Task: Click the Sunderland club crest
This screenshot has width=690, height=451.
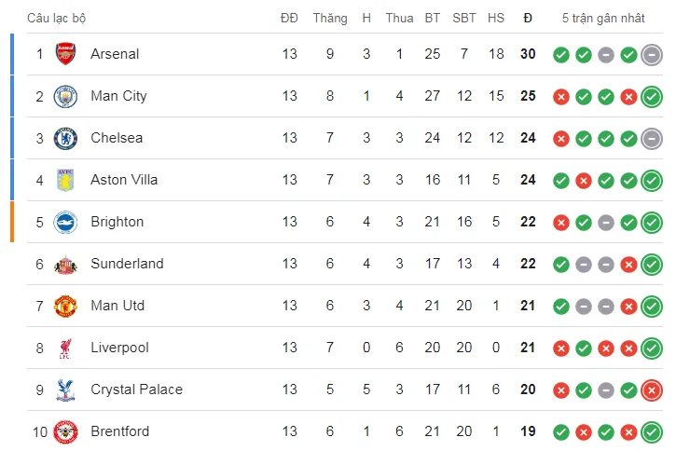Action: coord(65,264)
